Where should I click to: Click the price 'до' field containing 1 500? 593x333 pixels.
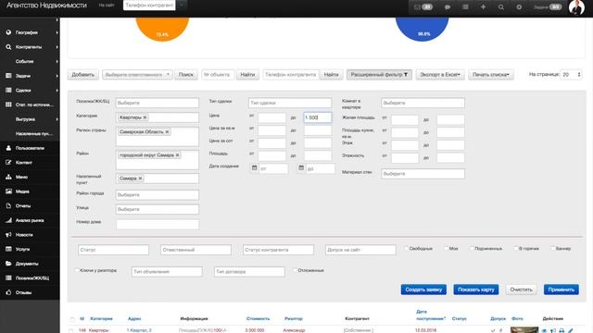click(x=317, y=117)
